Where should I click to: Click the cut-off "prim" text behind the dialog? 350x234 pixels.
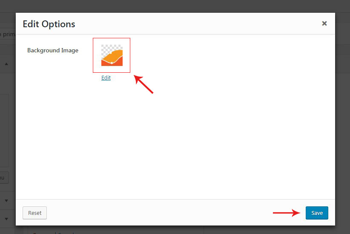(8, 34)
